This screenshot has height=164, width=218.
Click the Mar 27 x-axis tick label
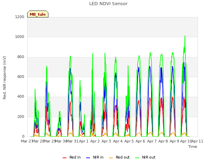pos(27,141)
